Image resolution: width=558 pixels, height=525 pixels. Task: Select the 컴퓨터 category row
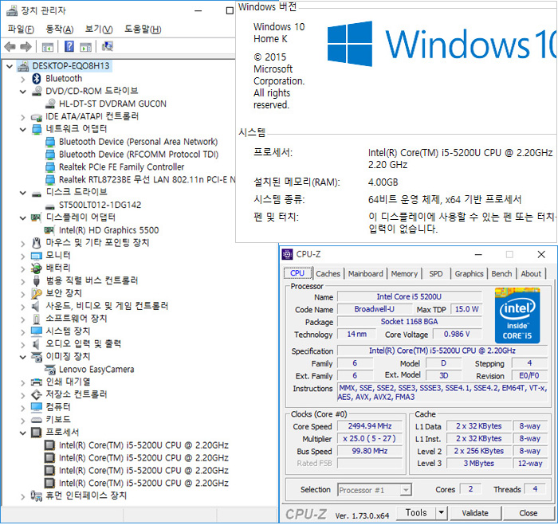click(58, 408)
